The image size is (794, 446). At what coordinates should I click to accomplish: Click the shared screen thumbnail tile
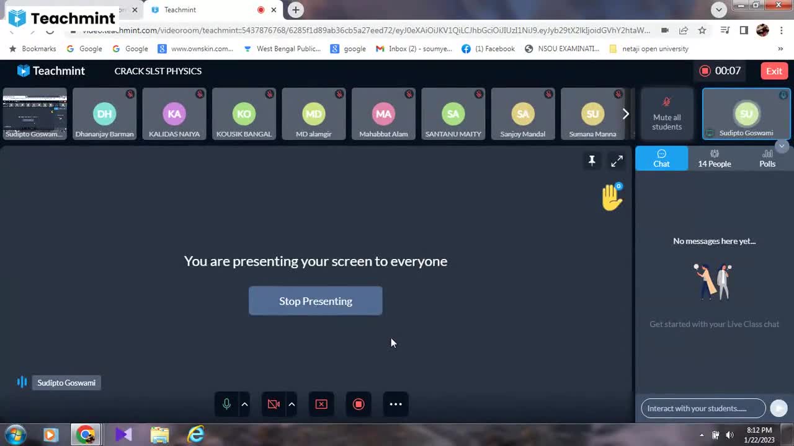35,113
